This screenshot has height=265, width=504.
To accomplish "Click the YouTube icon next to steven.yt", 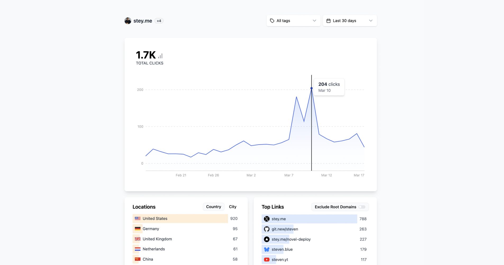I will [267, 259].
